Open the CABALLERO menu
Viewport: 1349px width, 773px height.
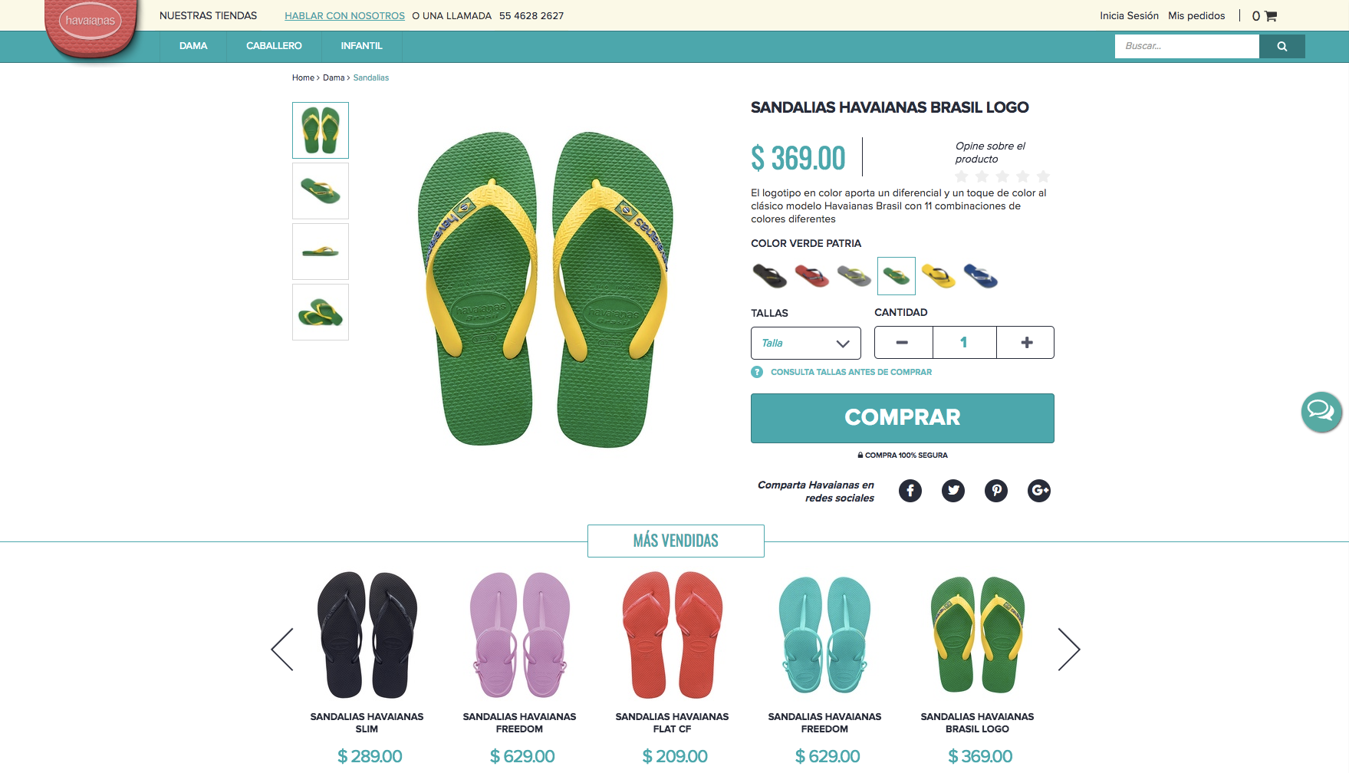(x=274, y=46)
